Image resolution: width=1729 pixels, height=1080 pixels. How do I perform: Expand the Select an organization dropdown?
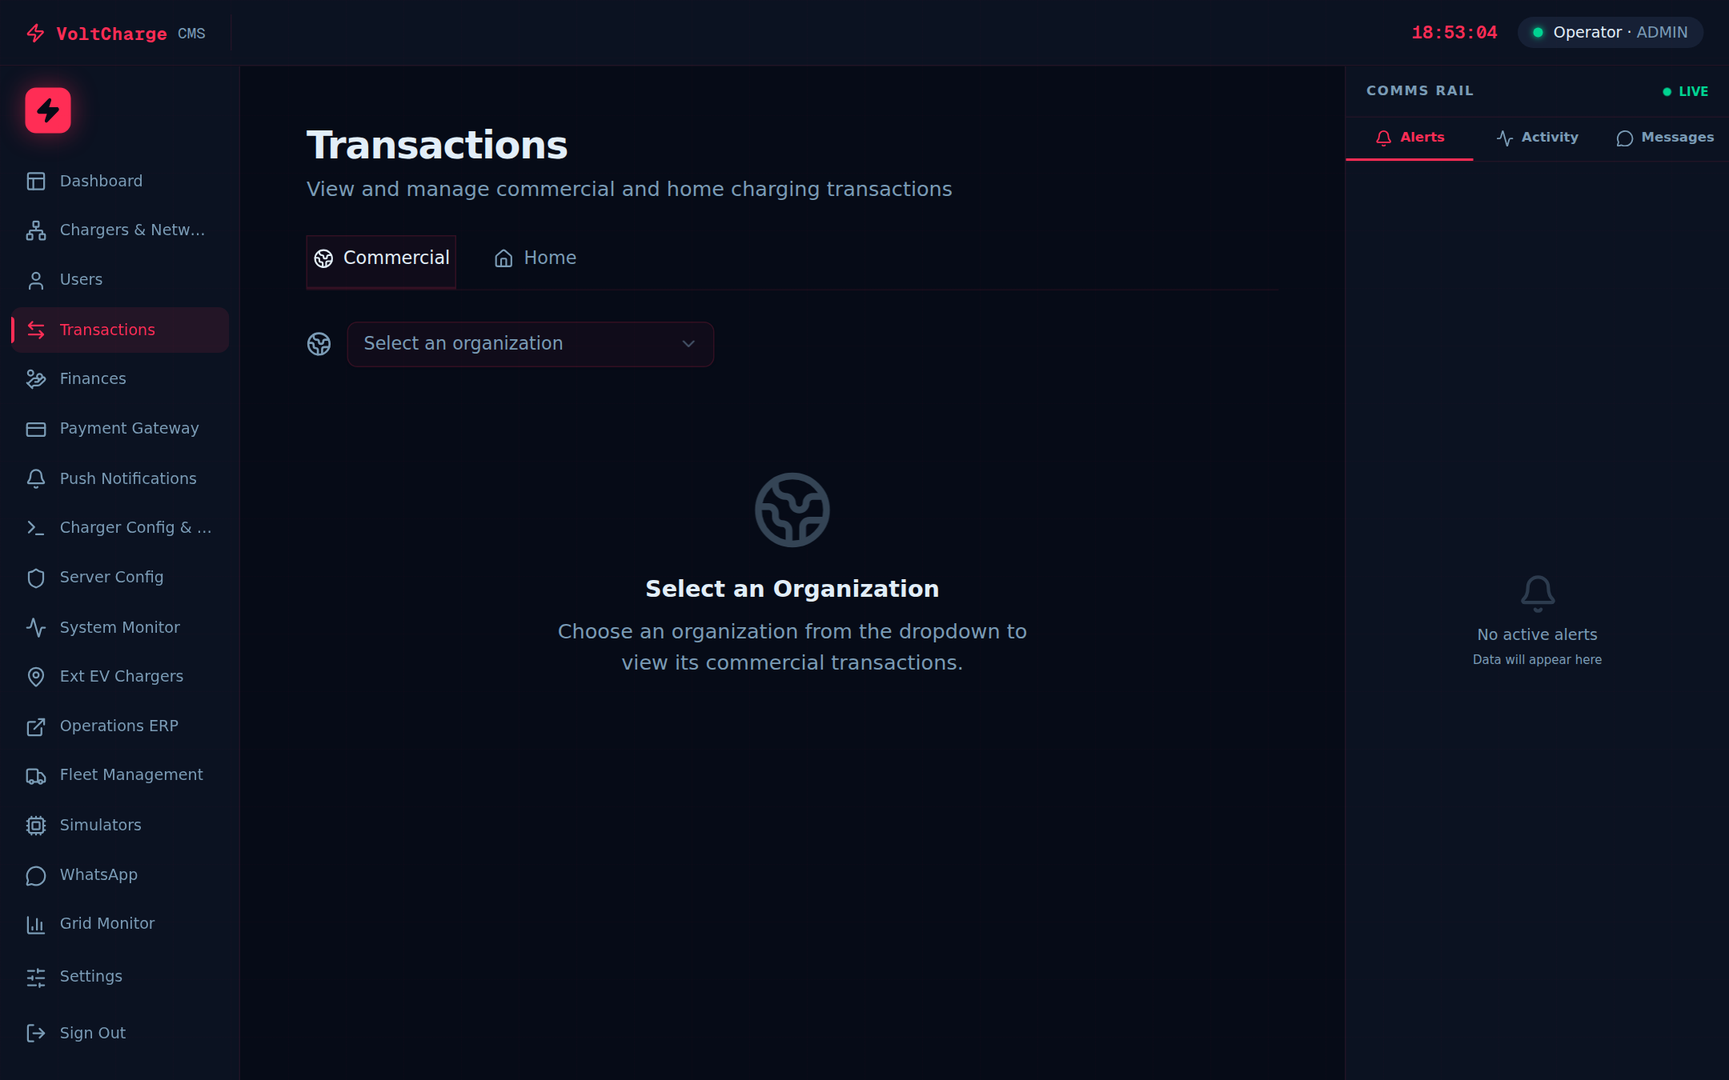530,343
